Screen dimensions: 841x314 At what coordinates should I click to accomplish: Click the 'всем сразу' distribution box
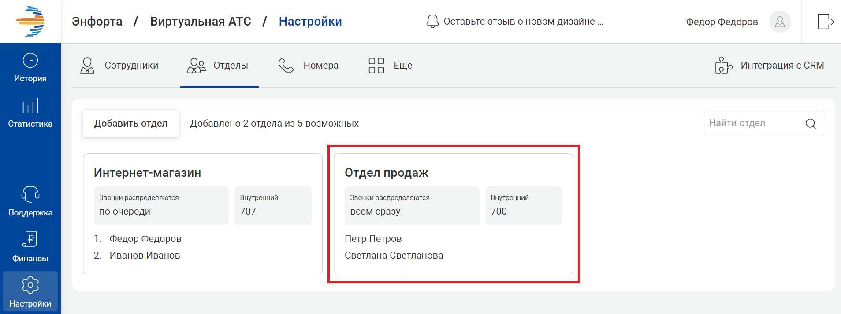[x=412, y=206]
